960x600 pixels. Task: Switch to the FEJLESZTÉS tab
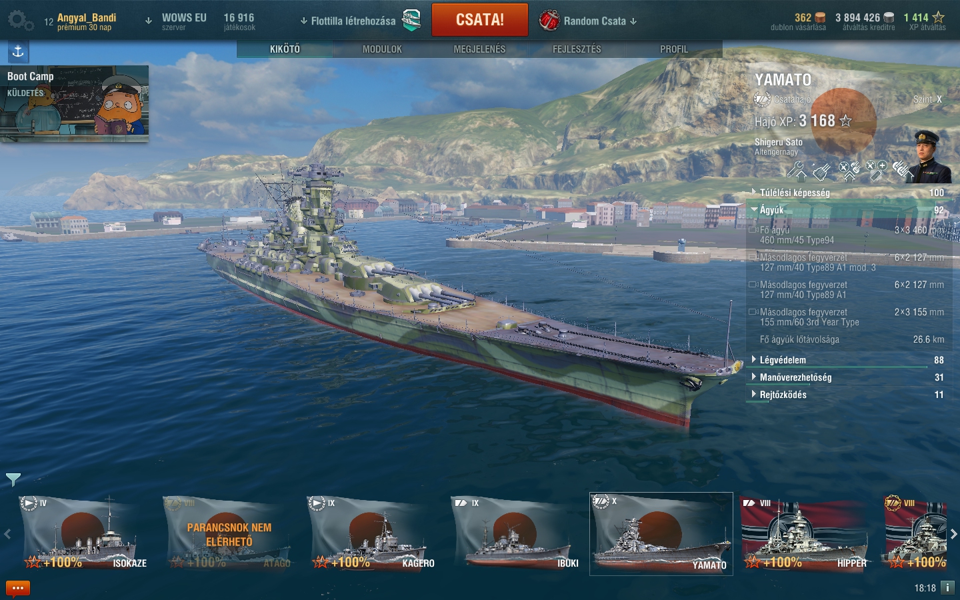(x=577, y=49)
